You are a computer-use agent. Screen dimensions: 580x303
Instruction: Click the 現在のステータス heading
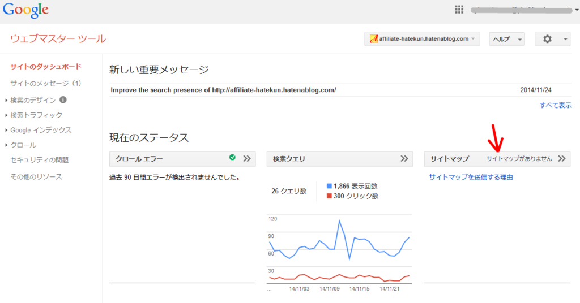[x=149, y=138]
